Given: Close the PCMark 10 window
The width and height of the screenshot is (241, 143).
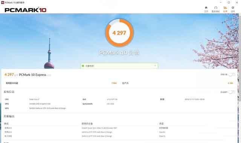Looking at the screenshot, I should (237, 3).
